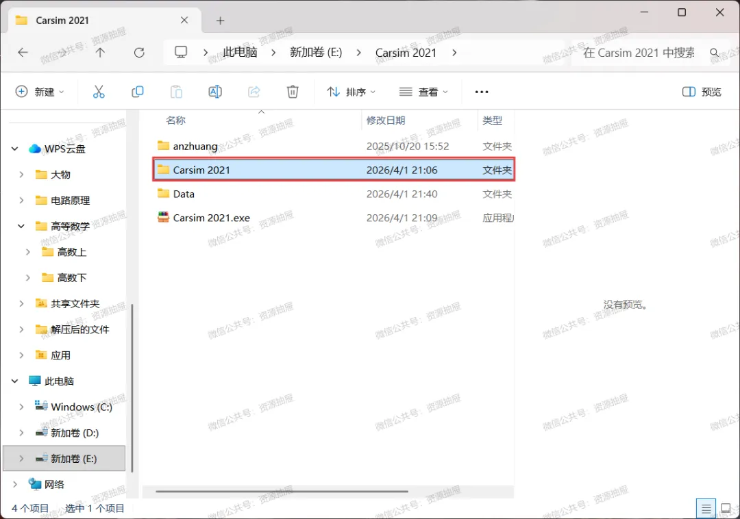Open a new tab with plus button
Screen dimensions: 740x519
tap(221, 21)
